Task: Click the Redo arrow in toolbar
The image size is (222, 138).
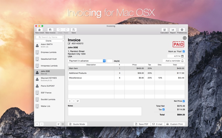Action: point(66,30)
